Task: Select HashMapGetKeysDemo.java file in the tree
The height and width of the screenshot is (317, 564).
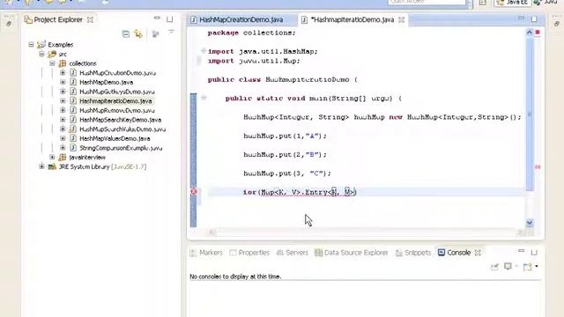Action: [117, 92]
